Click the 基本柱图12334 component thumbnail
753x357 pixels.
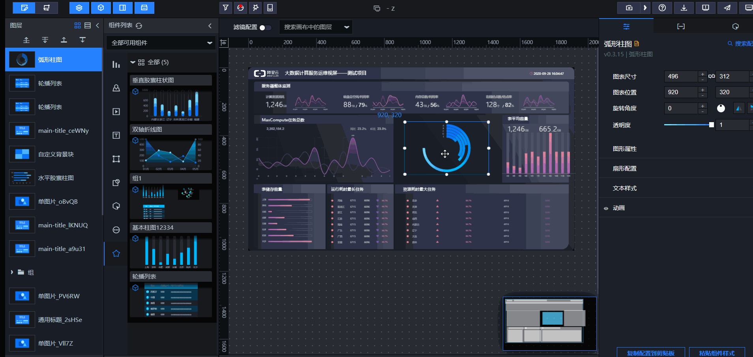click(x=171, y=251)
